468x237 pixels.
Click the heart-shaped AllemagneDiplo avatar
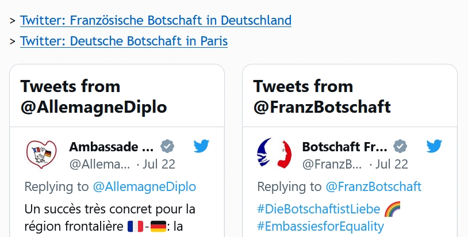pos(41,155)
